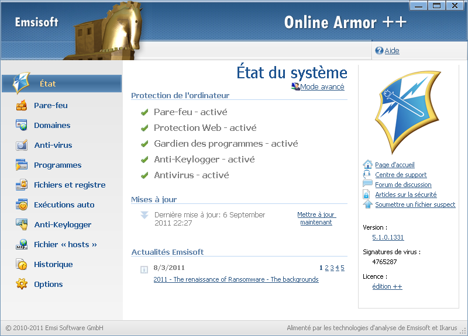Click the upload arrow submit file icon

367,205
